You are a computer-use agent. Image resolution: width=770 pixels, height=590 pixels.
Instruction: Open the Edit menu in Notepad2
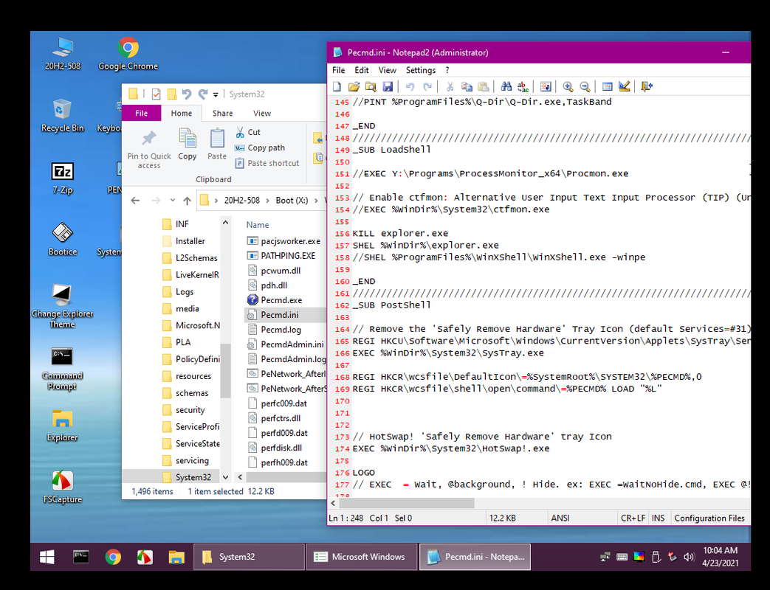pyautogui.click(x=362, y=70)
